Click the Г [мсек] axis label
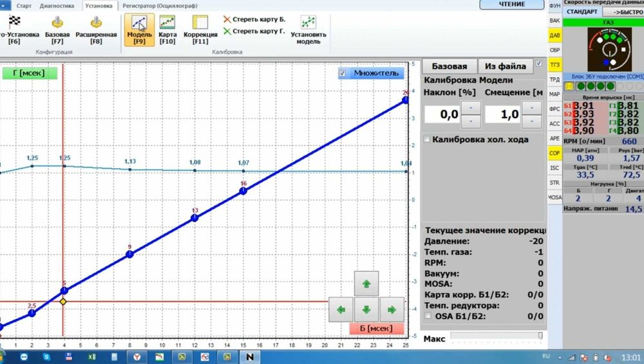644x364 pixels. coord(29,73)
